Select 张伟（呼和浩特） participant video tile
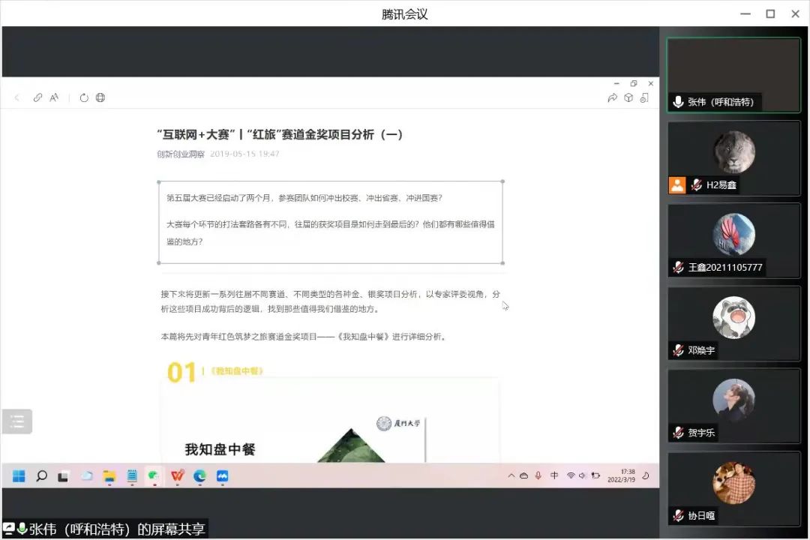810x540 pixels. point(733,75)
